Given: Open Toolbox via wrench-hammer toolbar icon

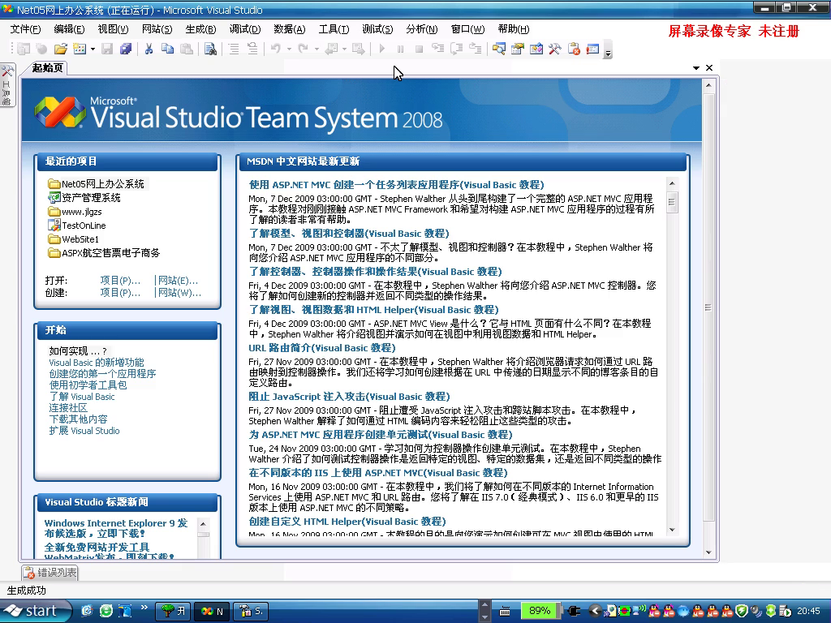Looking at the screenshot, I should tap(555, 49).
